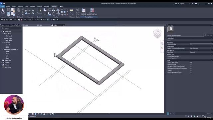Collapse the Ceiling Plans node
The width and height of the screenshot is (213, 120).
click(3, 38)
